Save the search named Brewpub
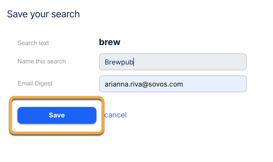 click(x=57, y=115)
